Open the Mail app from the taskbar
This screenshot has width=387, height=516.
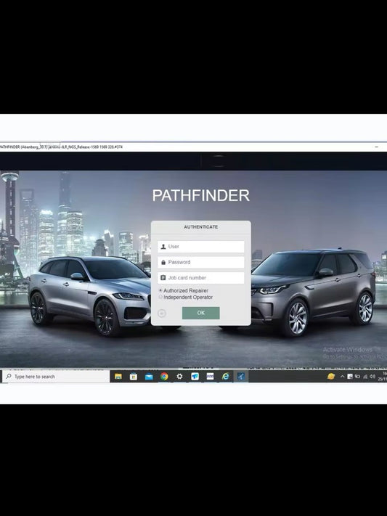coord(149,377)
